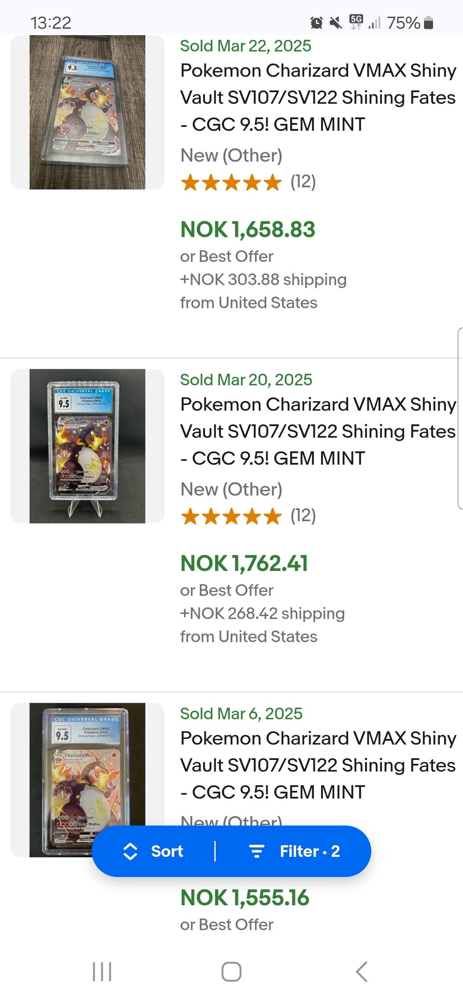
Task: Tap the NOK 1,762.41 sold price
Action: 244,564
